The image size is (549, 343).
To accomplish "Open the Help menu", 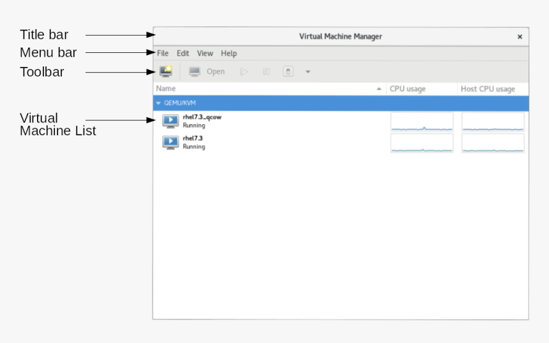I will tap(229, 54).
